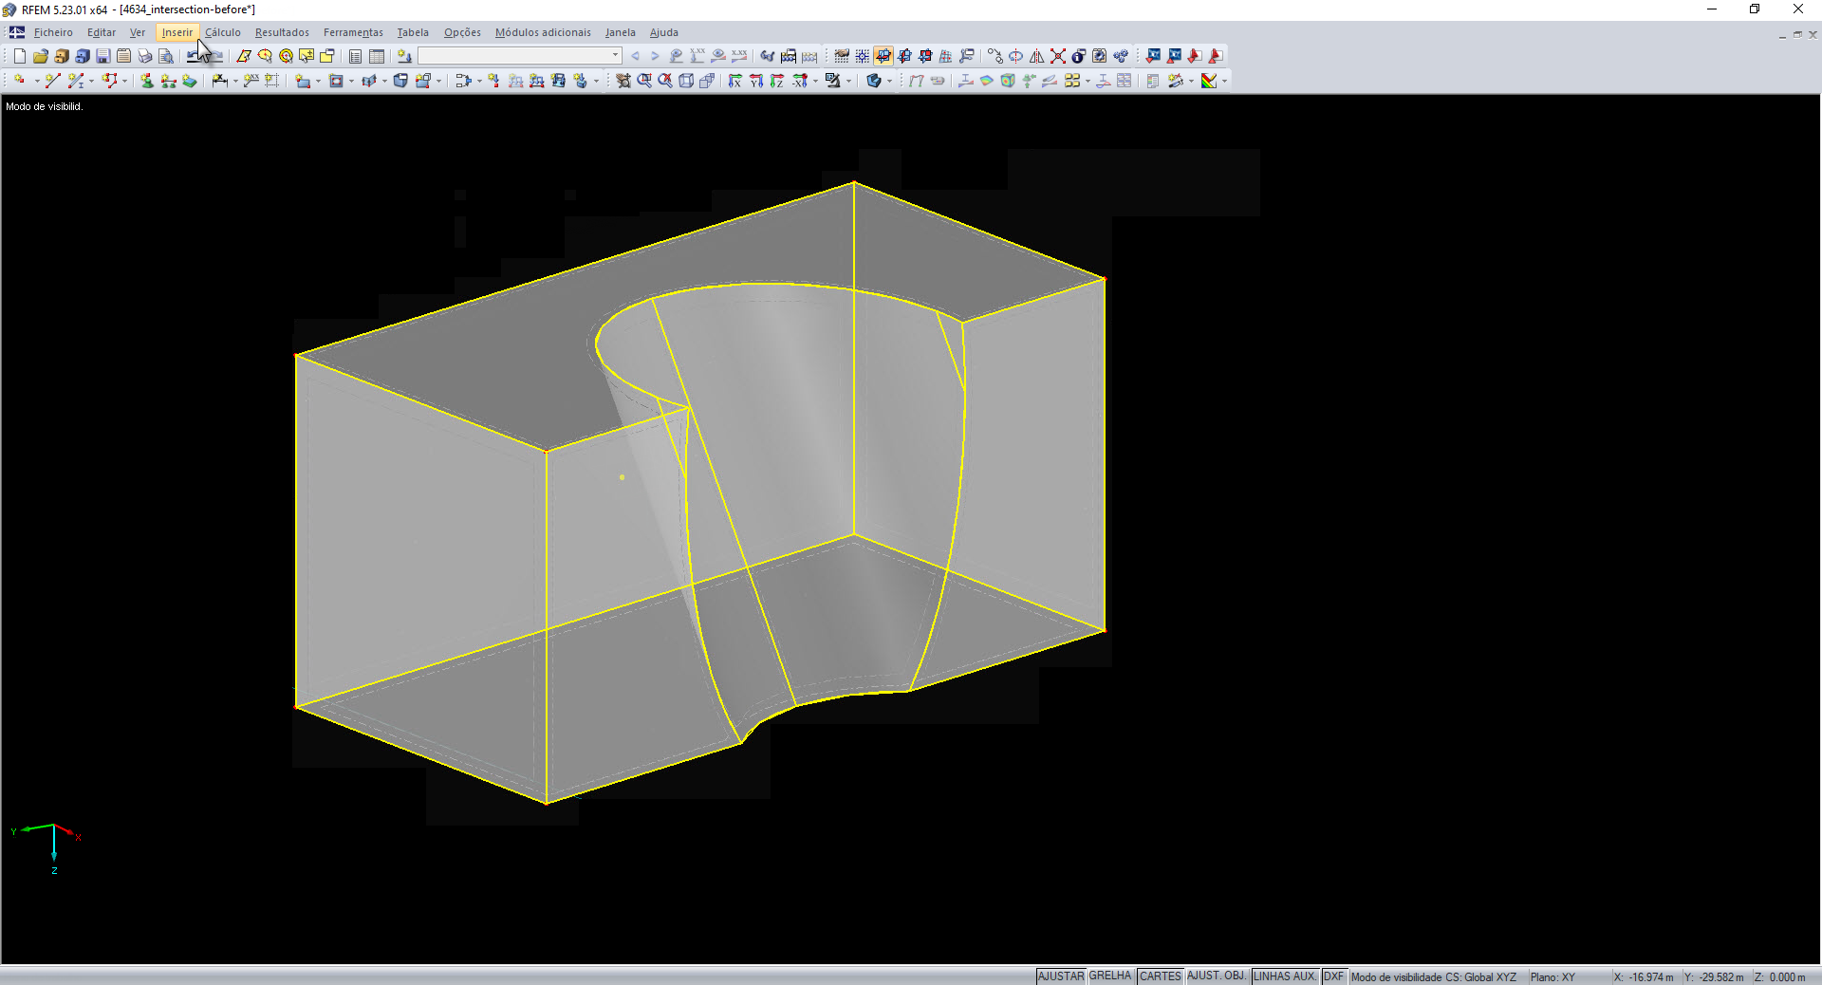Open the rotate tool icon

pyautogui.click(x=1016, y=56)
